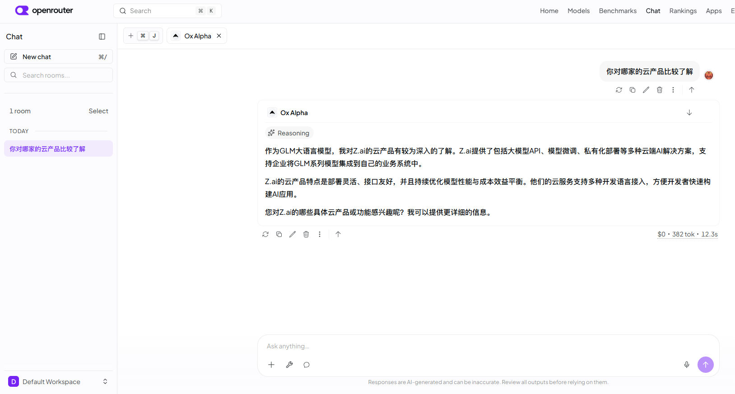Click the Default Workspace D badge
Image resolution: width=735 pixels, height=394 pixels.
click(x=14, y=381)
